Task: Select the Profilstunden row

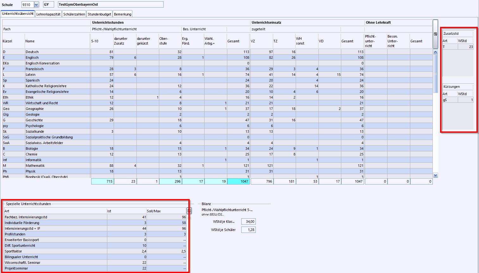Action: 95,234
